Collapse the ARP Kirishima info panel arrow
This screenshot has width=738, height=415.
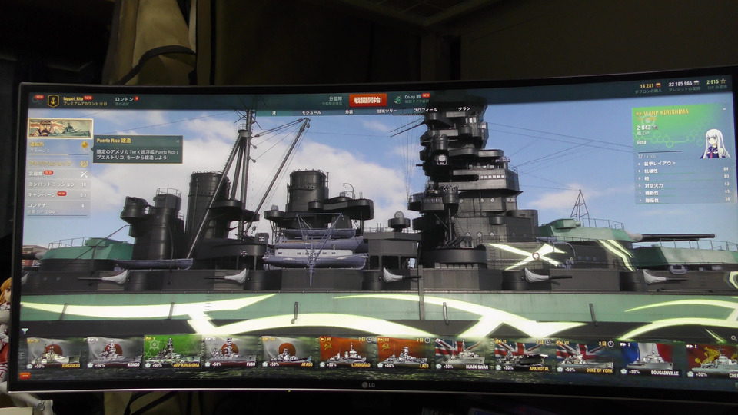[x=724, y=109]
